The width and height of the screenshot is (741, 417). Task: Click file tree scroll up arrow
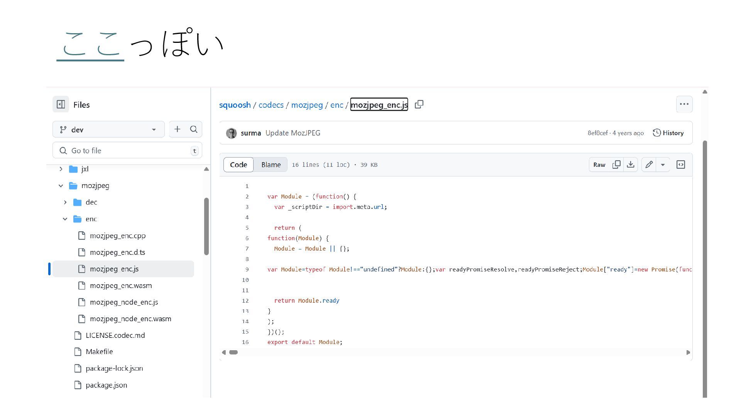(206, 169)
